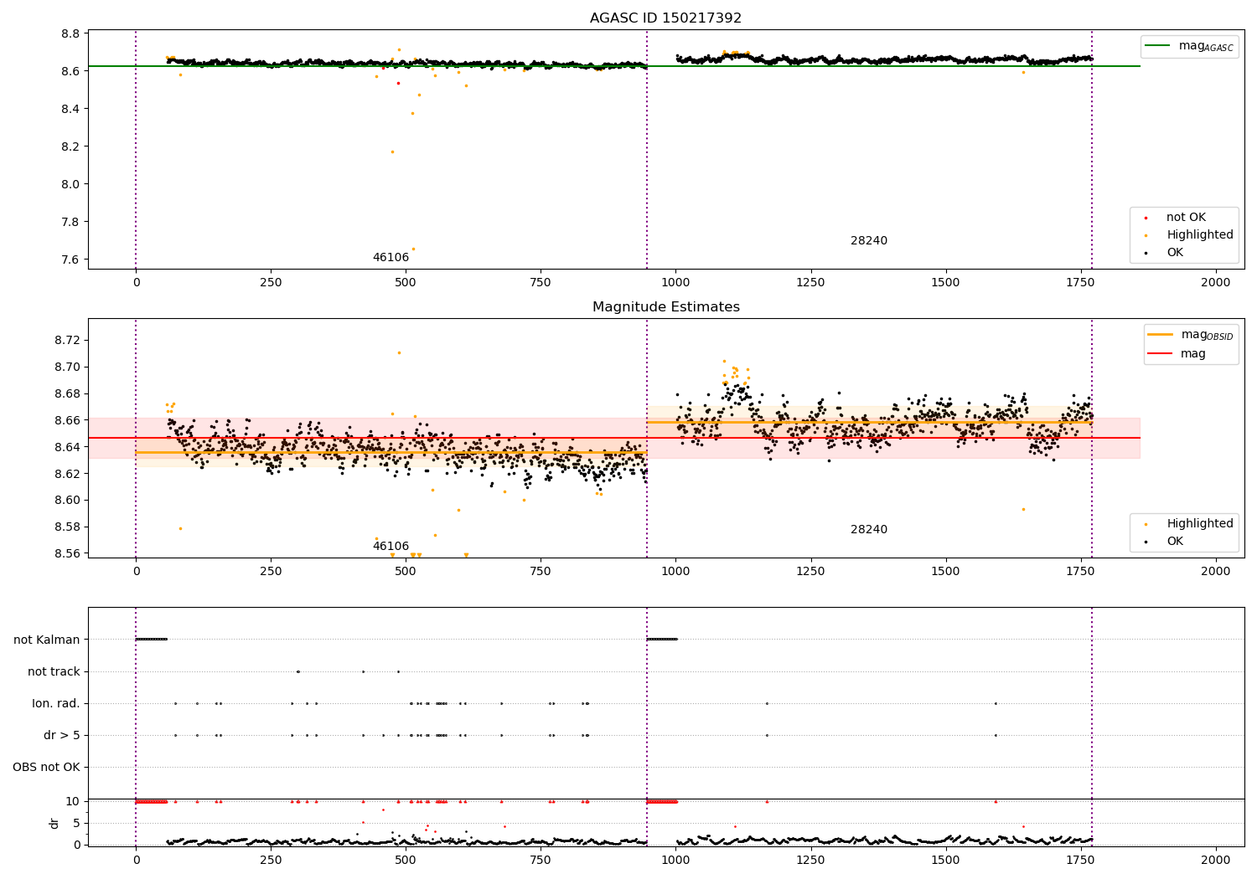Click the 10 tick on dr axis
The image size is (1257, 879).
coord(73,801)
